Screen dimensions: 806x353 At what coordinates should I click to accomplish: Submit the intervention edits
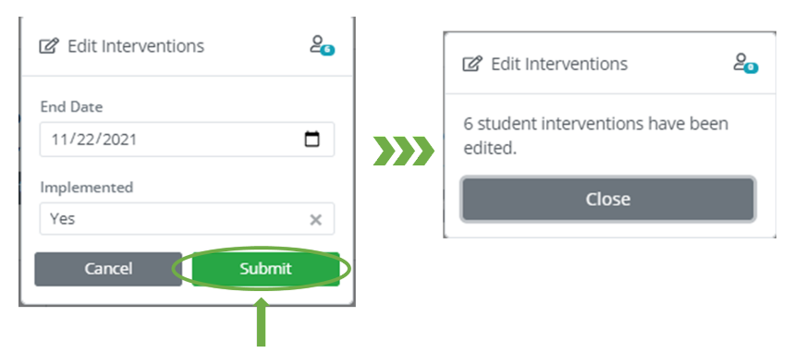266,269
